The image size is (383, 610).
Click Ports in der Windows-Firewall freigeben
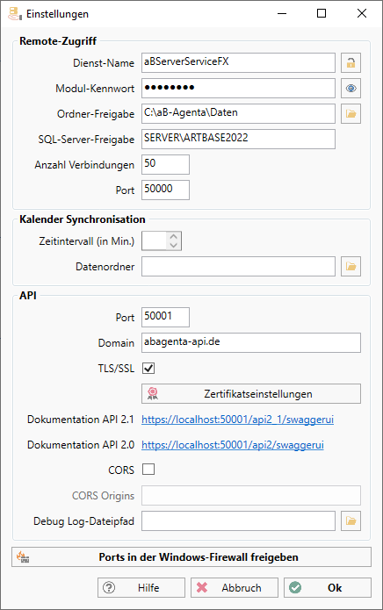pyautogui.click(x=191, y=557)
